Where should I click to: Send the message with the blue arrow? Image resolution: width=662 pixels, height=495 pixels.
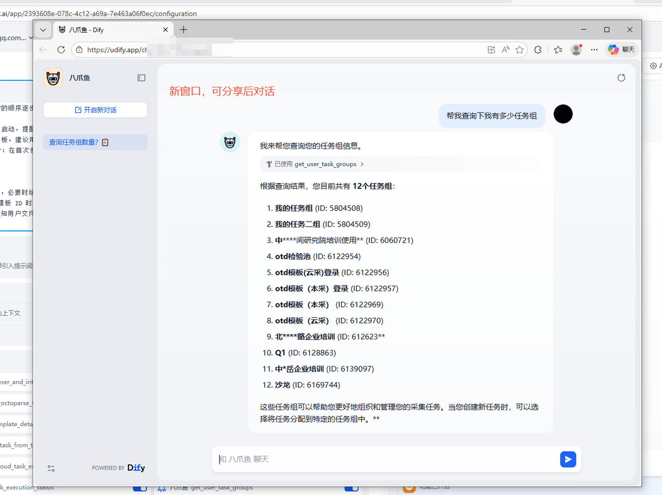(x=568, y=459)
